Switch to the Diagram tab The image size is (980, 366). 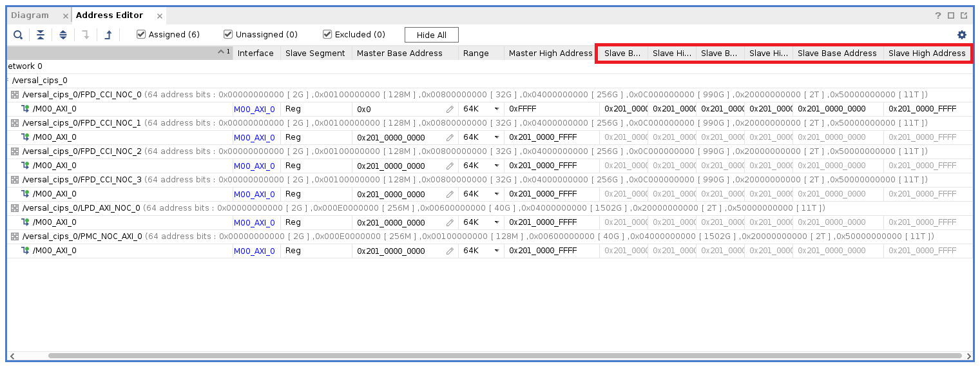[30, 15]
